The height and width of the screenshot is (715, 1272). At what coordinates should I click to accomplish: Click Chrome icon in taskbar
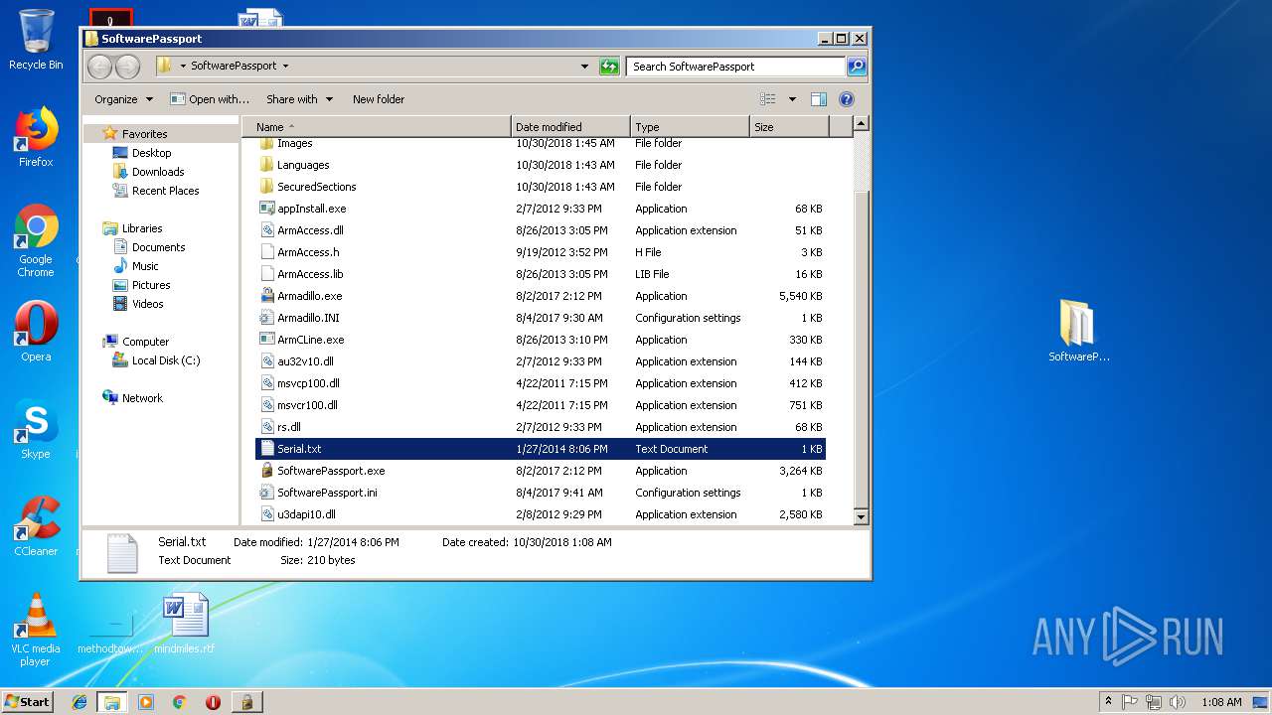(x=179, y=702)
